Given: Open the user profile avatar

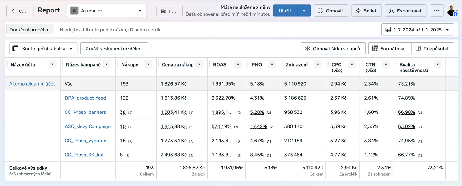Looking at the screenshot, I should pyautogui.click(x=452, y=11).
